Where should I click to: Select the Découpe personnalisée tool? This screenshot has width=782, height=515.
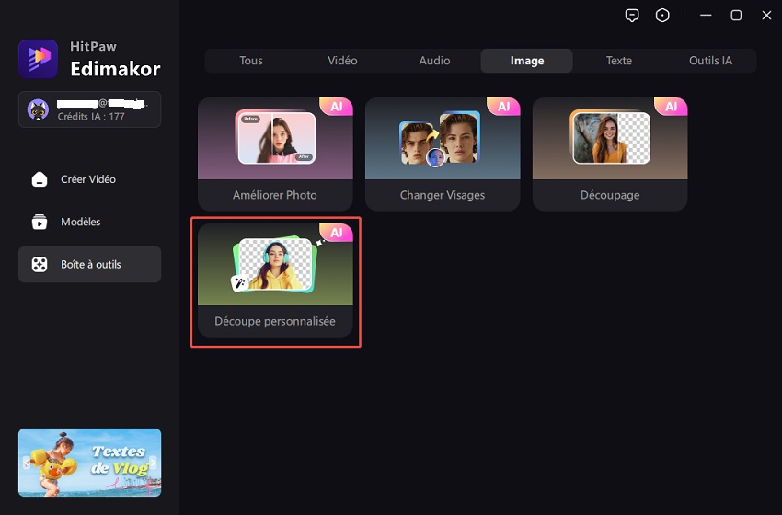pyautogui.click(x=275, y=280)
